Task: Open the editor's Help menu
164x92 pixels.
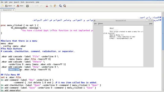Action: (37, 2)
